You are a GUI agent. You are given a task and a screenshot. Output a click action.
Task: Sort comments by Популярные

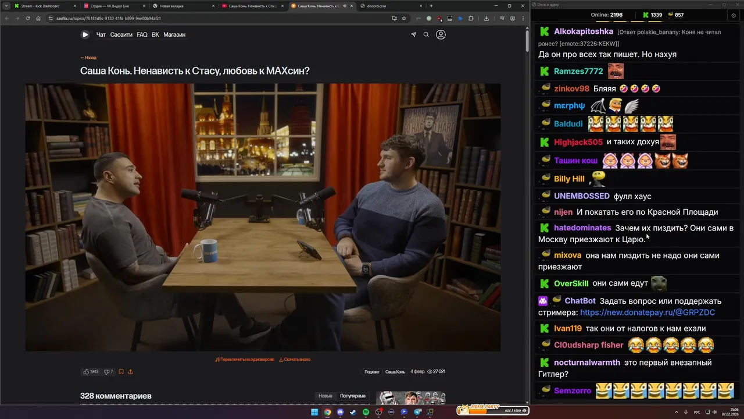click(353, 396)
